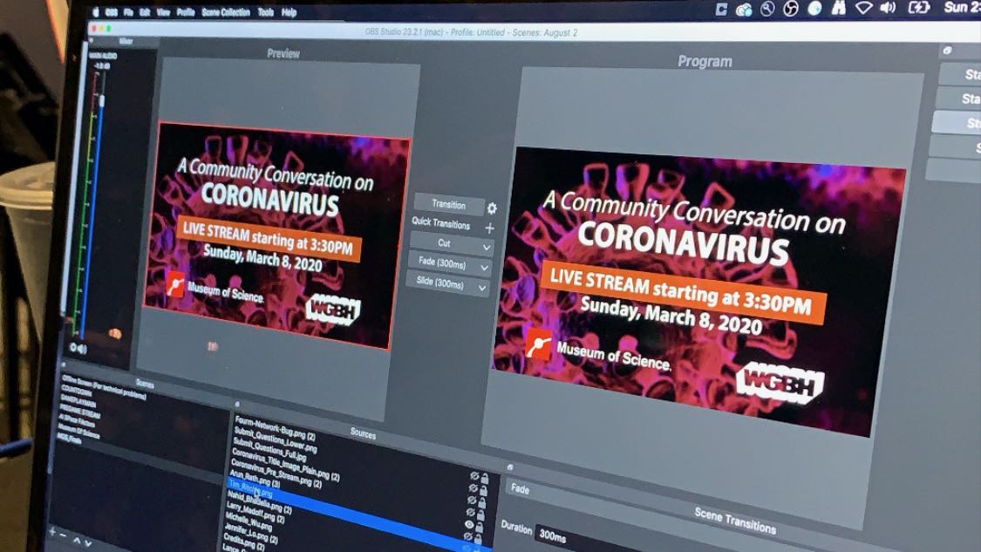The width and height of the screenshot is (981, 552).
Task: Expand the Slide (300ms) quick transition arrow
Action: coord(481,288)
